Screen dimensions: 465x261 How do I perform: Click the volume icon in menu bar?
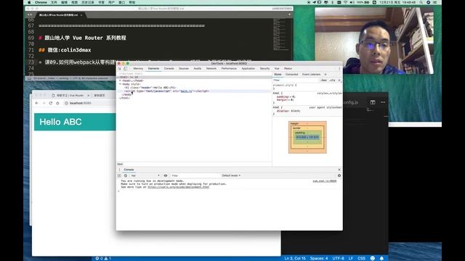[x=352, y=2]
